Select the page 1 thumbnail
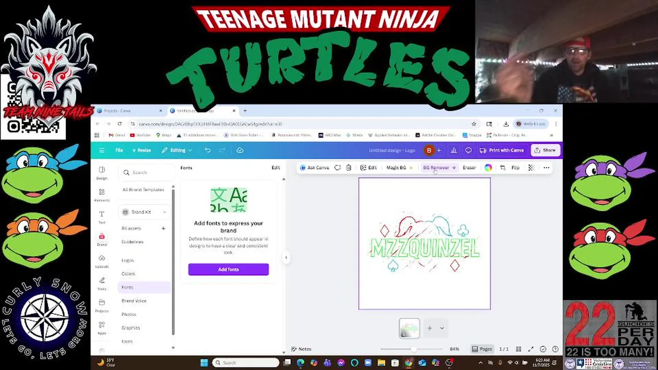Screen dimensions: 658x370 [x=409, y=328]
